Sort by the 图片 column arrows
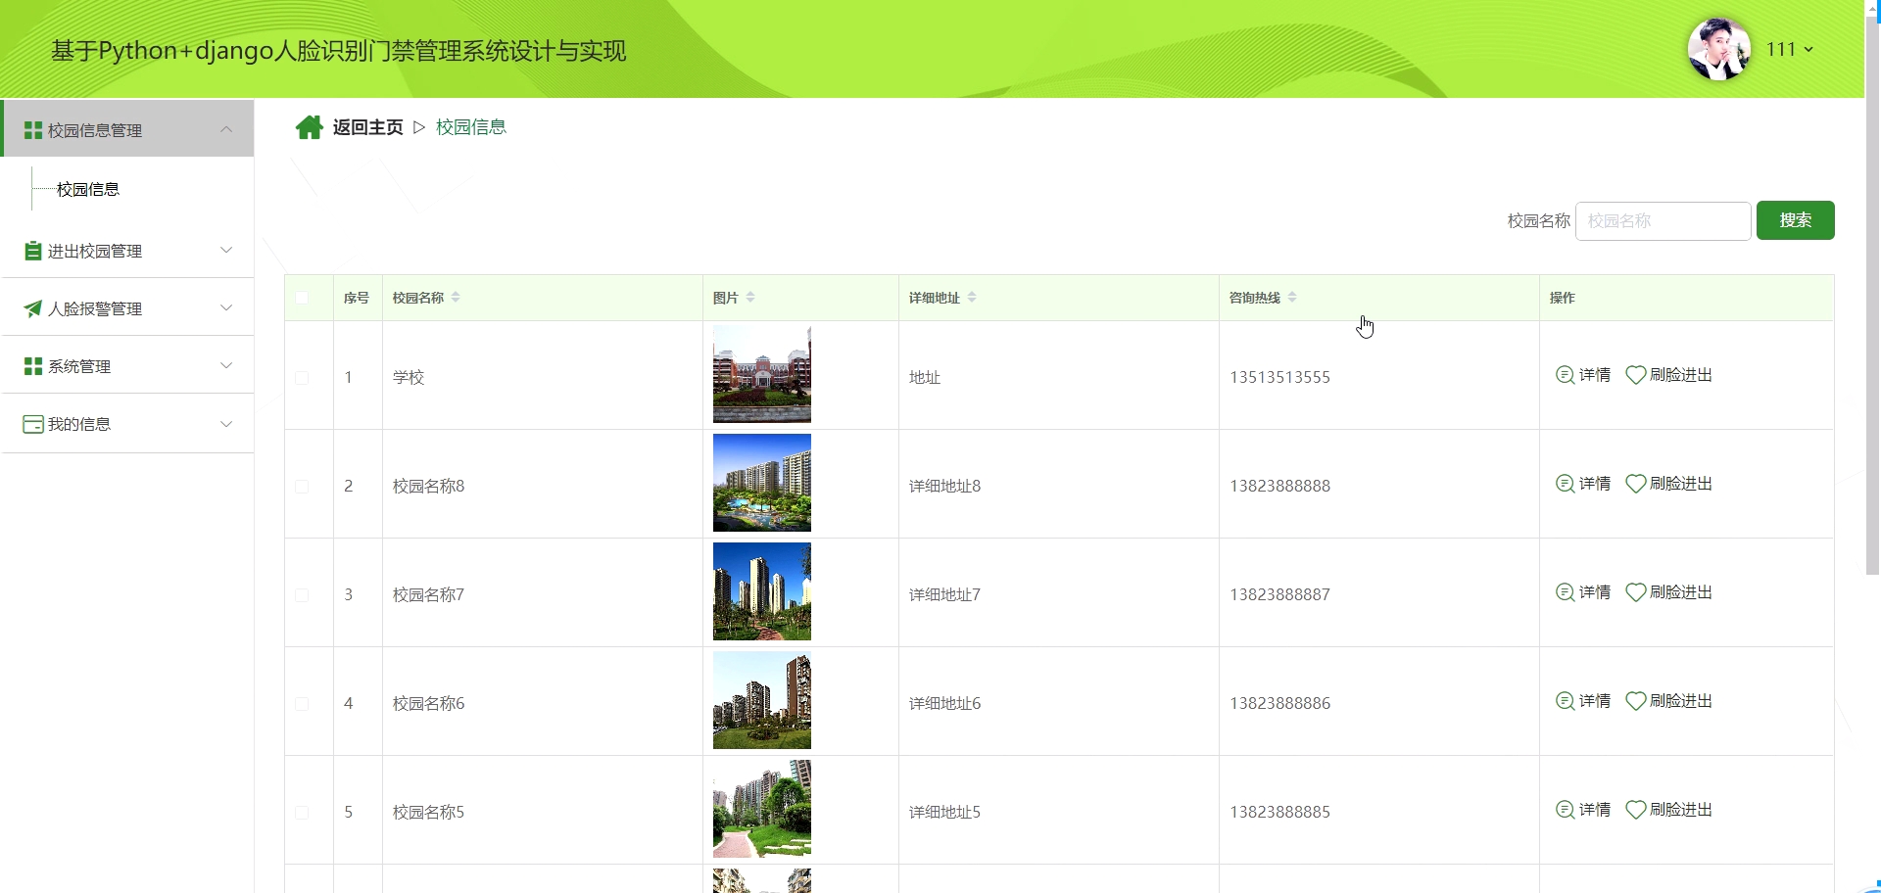 click(750, 298)
